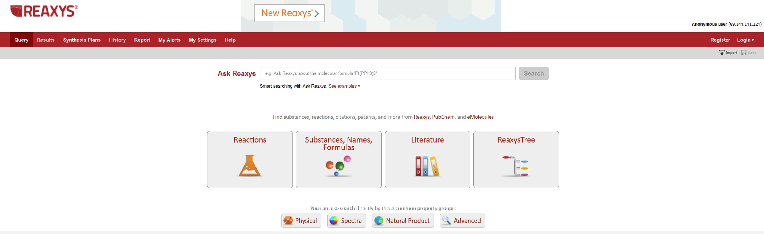Follow the See examples link
Viewport: 764px width, 234px height.
344,86
